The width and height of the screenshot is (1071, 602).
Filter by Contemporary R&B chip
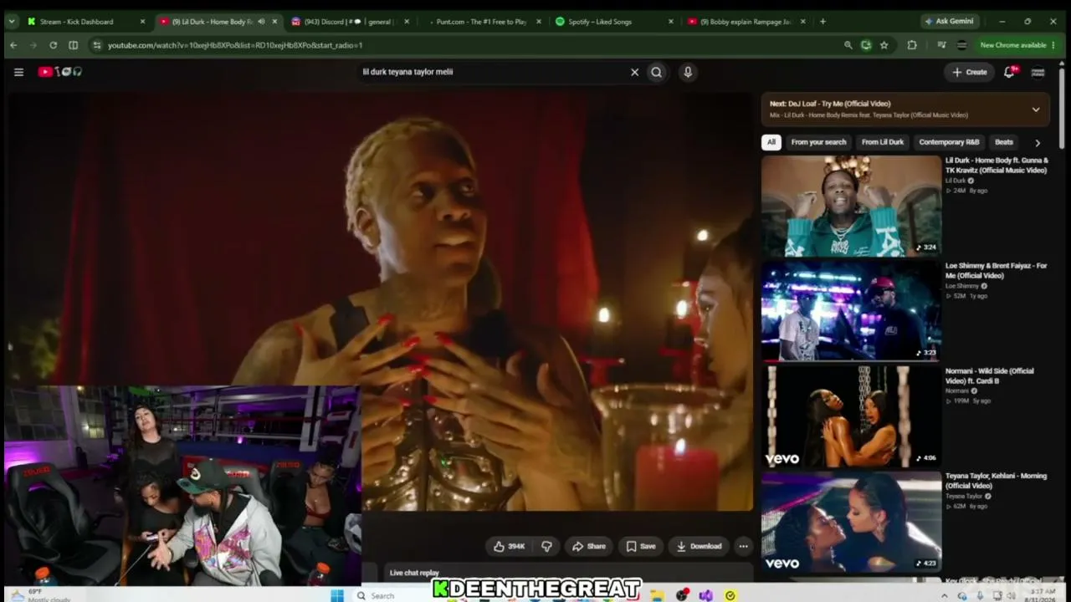click(x=949, y=142)
